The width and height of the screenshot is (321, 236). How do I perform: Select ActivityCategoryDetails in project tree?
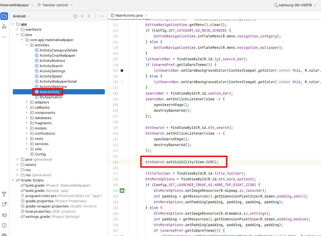[58, 50]
